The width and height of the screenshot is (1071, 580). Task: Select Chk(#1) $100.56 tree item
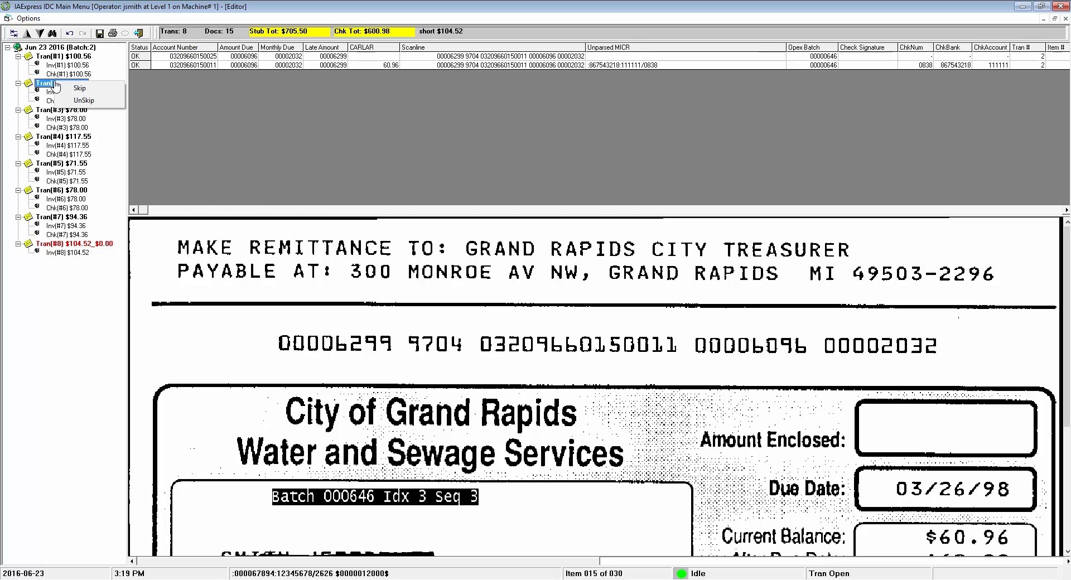(x=69, y=74)
